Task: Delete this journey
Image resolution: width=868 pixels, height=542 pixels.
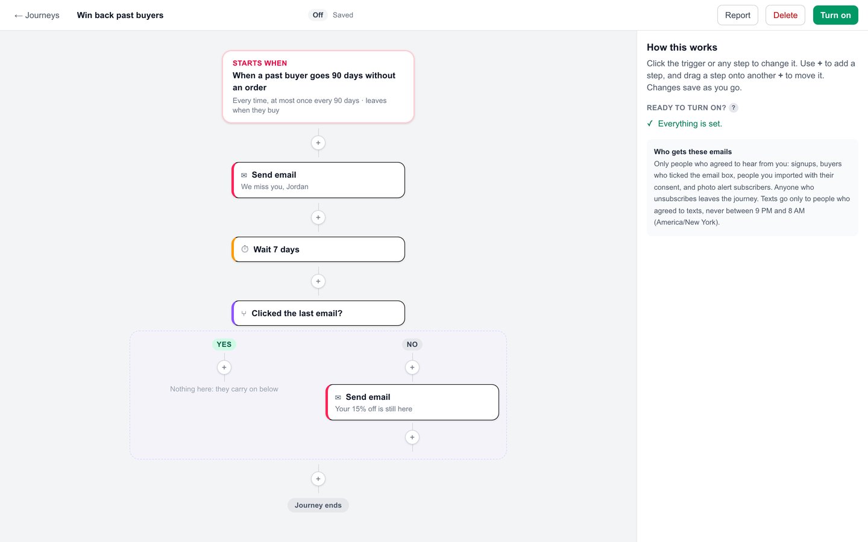Action: [x=785, y=15]
